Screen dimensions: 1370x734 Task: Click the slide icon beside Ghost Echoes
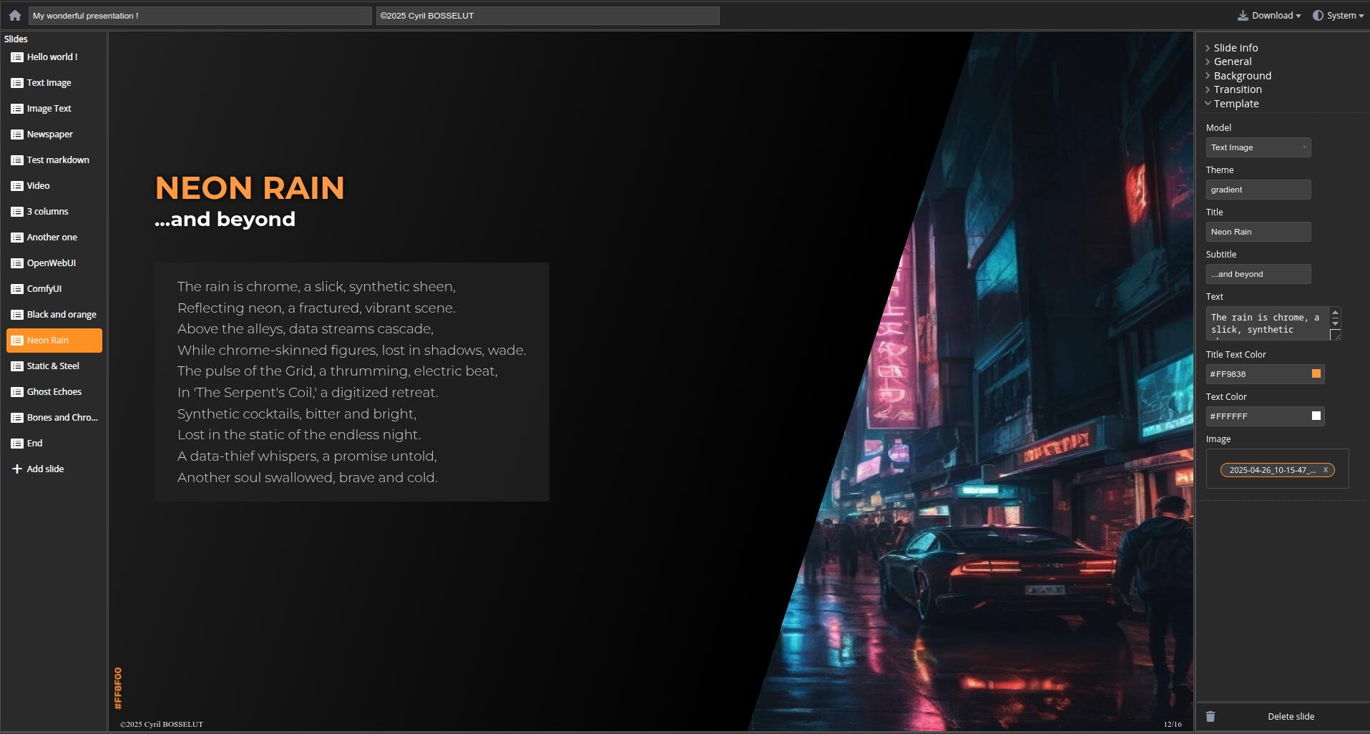(x=17, y=391)
